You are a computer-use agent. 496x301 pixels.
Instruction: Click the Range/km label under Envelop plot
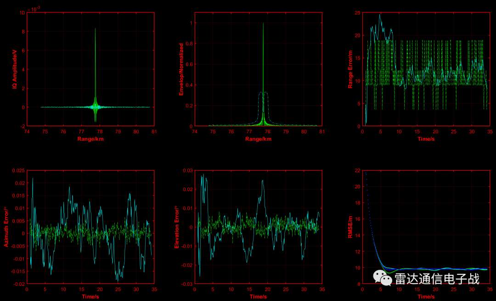pyautogui.click(x=259, y=139)
